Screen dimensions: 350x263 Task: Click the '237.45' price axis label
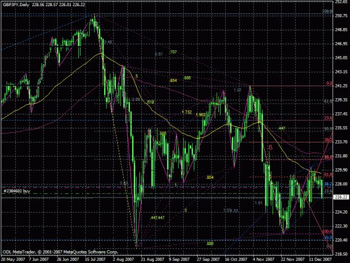click(x=341, y=114)
